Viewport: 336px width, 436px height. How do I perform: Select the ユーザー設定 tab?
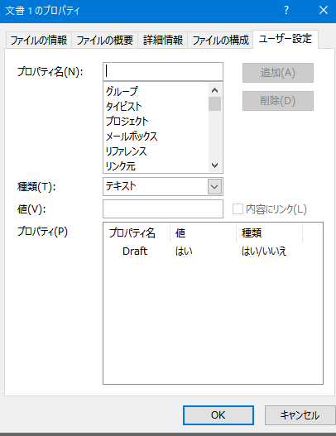[x=285, y=39]
